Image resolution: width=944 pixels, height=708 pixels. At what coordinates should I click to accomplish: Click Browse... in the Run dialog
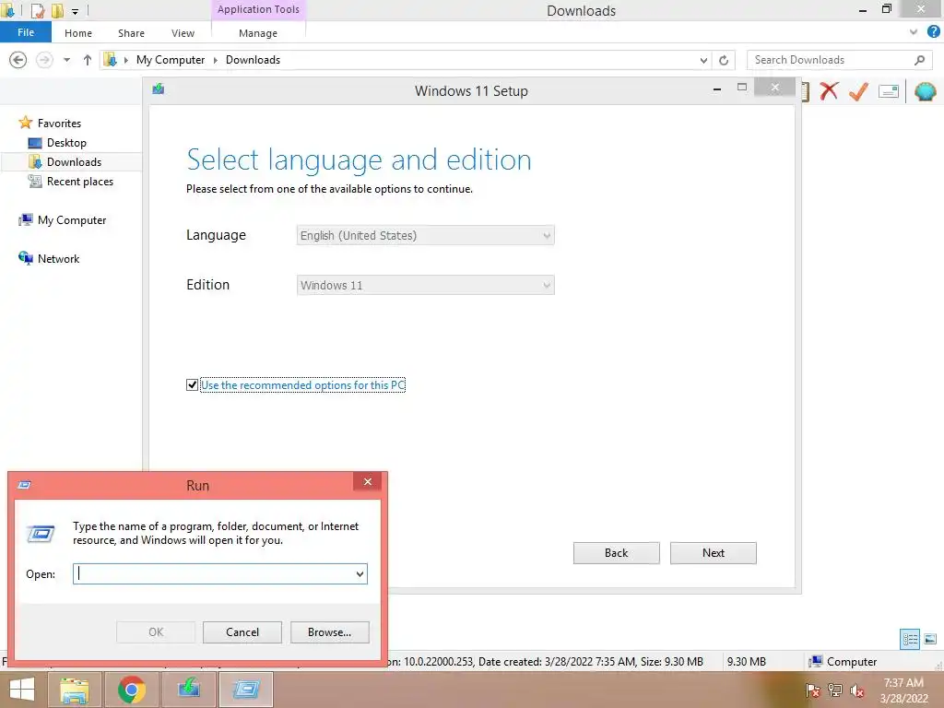[329, 632]
